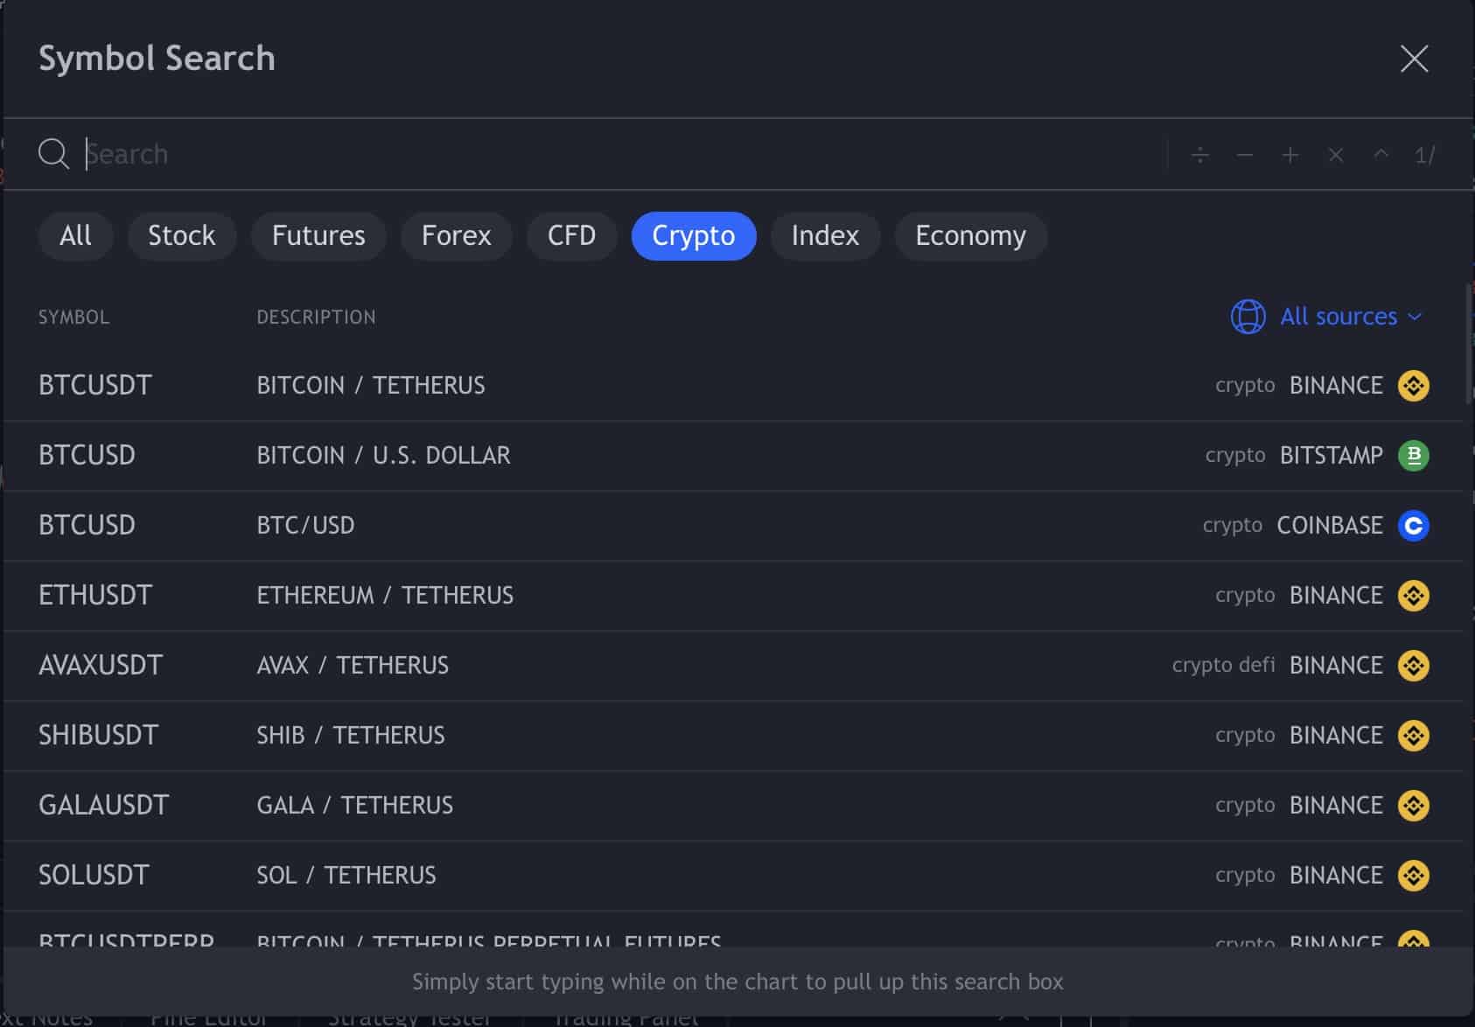This screenshot has width=1475, height=1027.
Task: Click the ETHEREUM / TETHERUS description
Action: click(x=385, y=596)
